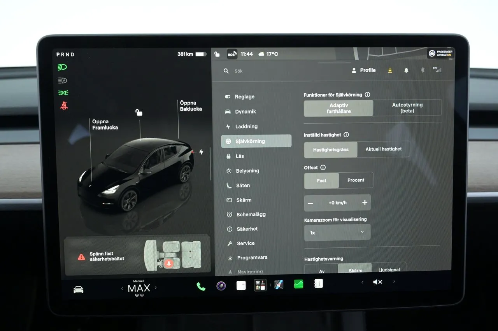This screenshot has width=498, height=331.
Task: Set offset type to Fast
Action: [x=321, y=180]
